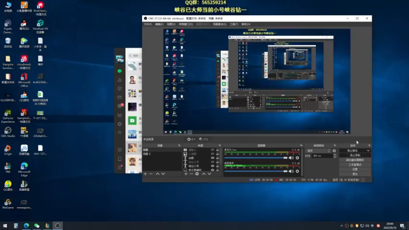Image resolution: width=409 pixels, height=230 pixels.
Task: Open the 渐变 transition dropdown
Action: (x=318, y=151)
